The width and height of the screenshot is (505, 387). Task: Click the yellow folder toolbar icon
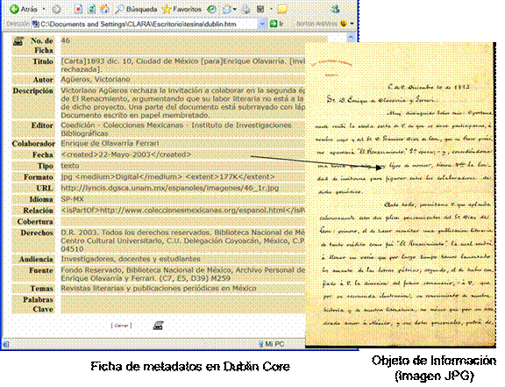pyautogui.click(x=282, y=10)
